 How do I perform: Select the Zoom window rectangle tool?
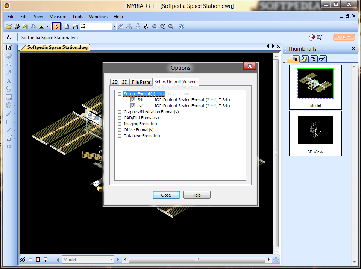coord(154,26)
